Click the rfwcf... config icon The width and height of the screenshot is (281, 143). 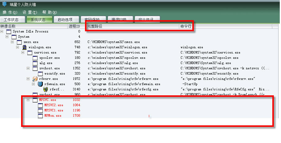(46, 89)
